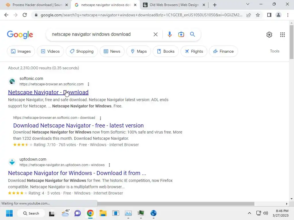Filter results by Books
The image size is (294, 220).
click(x=166, y=51)
